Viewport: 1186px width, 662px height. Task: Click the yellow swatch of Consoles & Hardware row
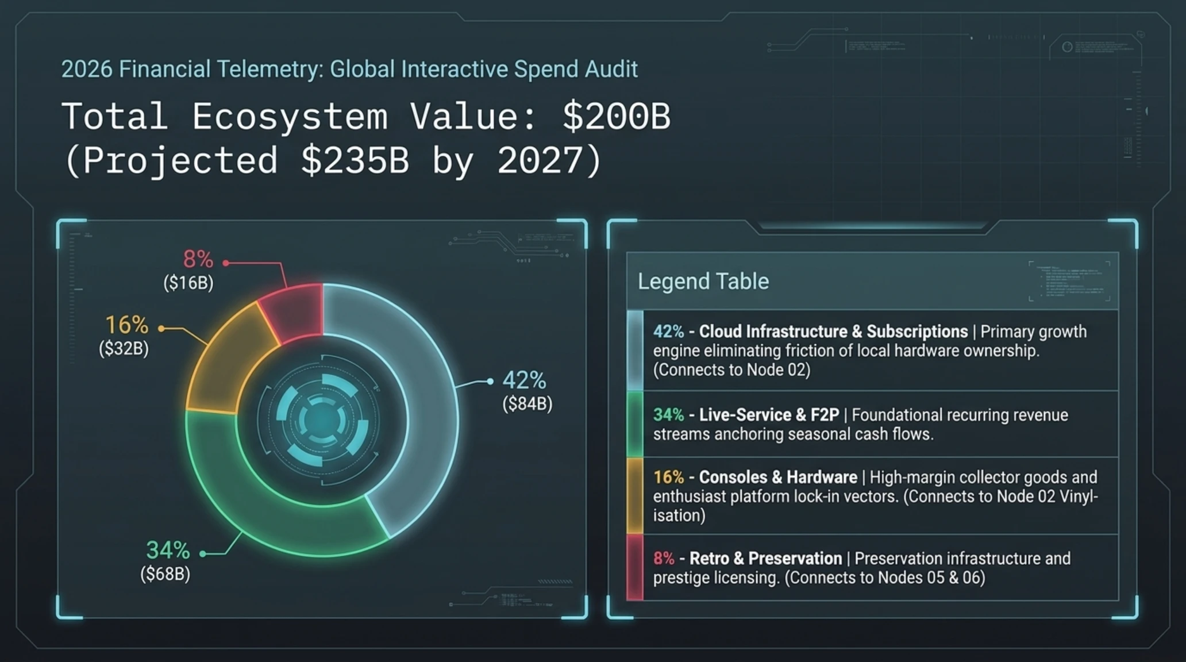635,495
